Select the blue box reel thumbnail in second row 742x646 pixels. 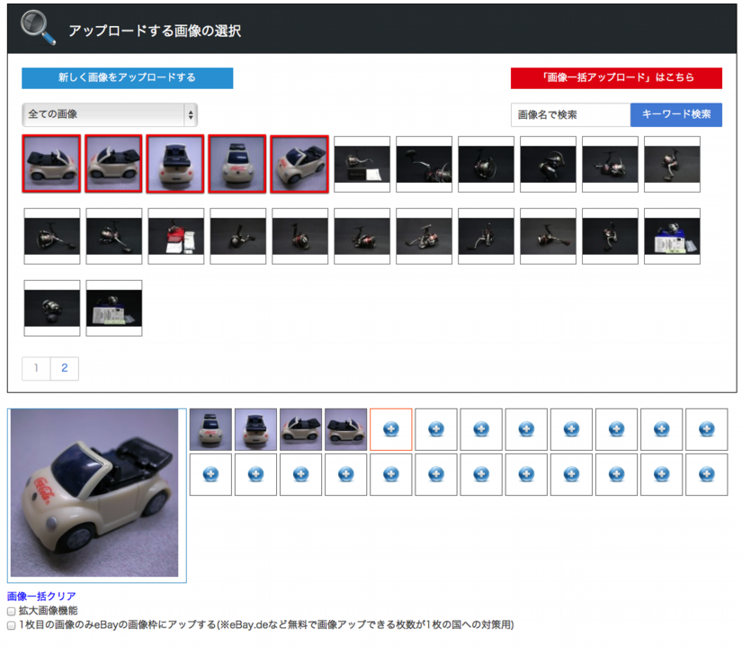(672, 236)
